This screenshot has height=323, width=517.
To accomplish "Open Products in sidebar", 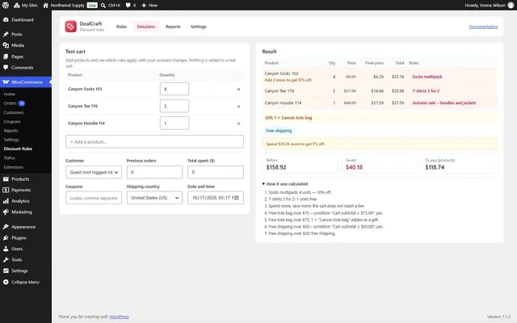I will coord(26,179).
